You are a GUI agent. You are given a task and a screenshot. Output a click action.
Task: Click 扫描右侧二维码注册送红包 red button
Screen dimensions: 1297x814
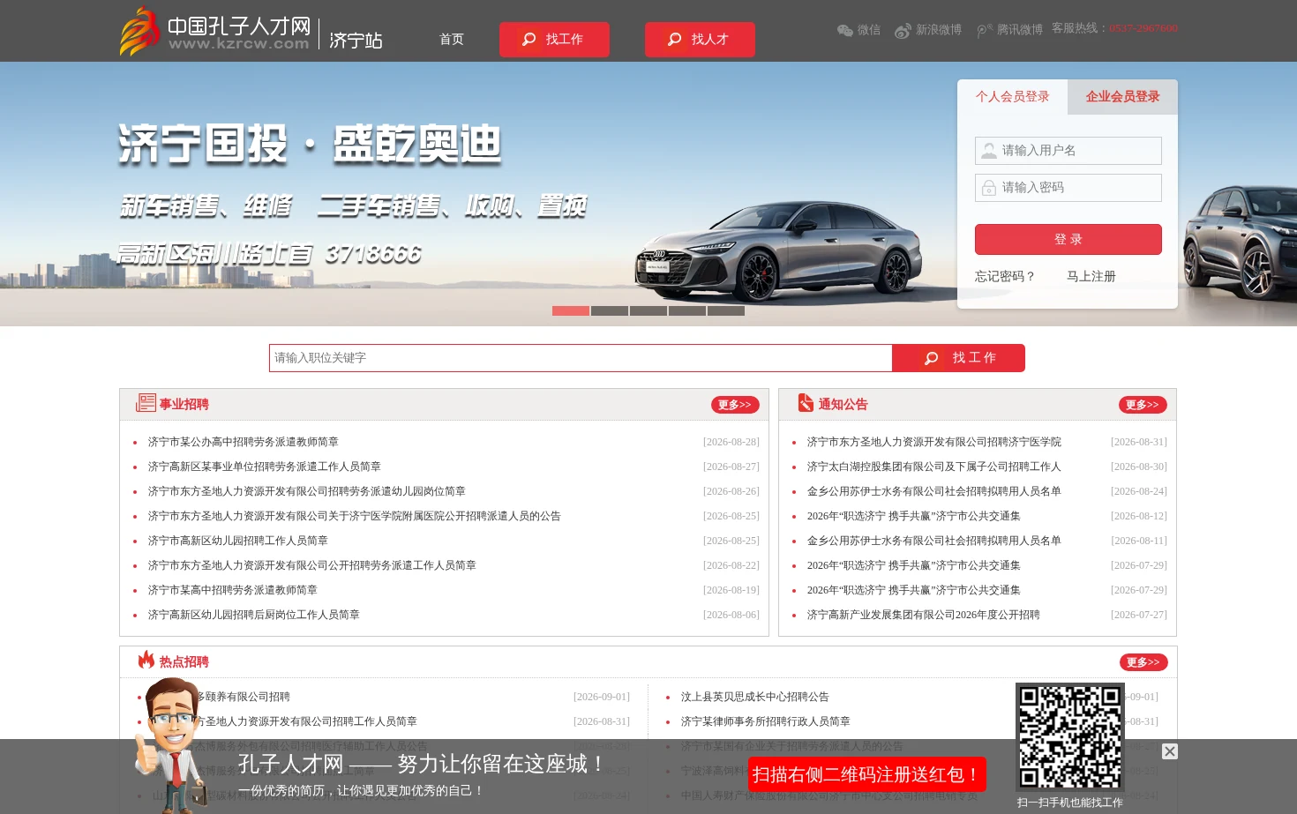(x=867, y=774)
